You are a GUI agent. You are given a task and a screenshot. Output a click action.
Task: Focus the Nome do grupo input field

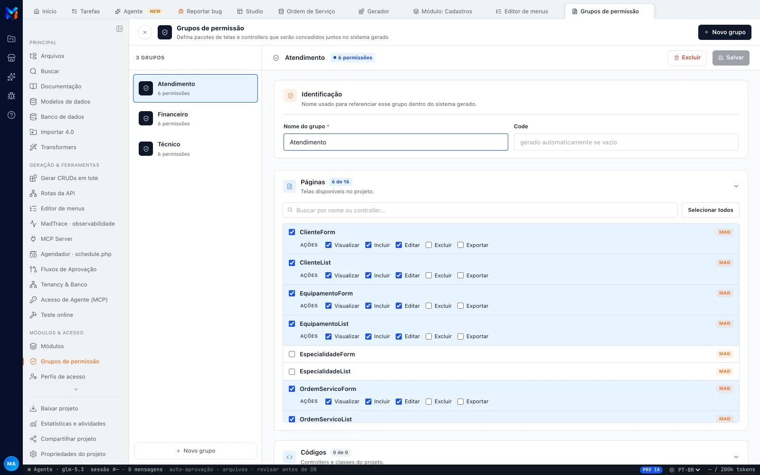396,142
